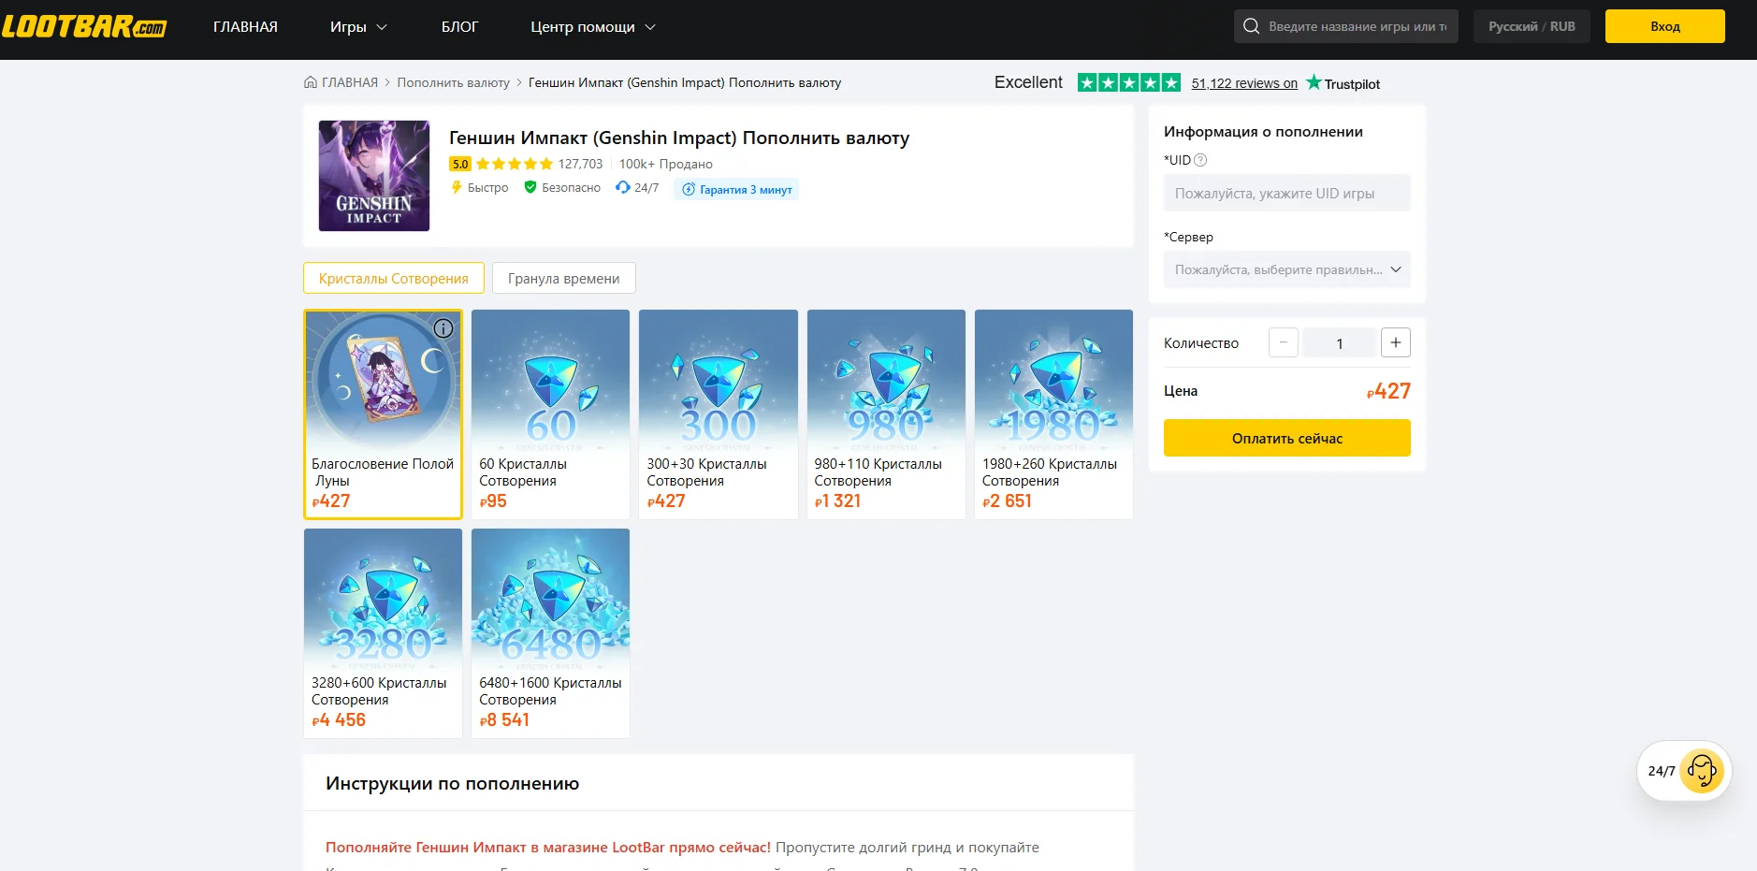Pick the 1980+260 crystals pack

1053,414
